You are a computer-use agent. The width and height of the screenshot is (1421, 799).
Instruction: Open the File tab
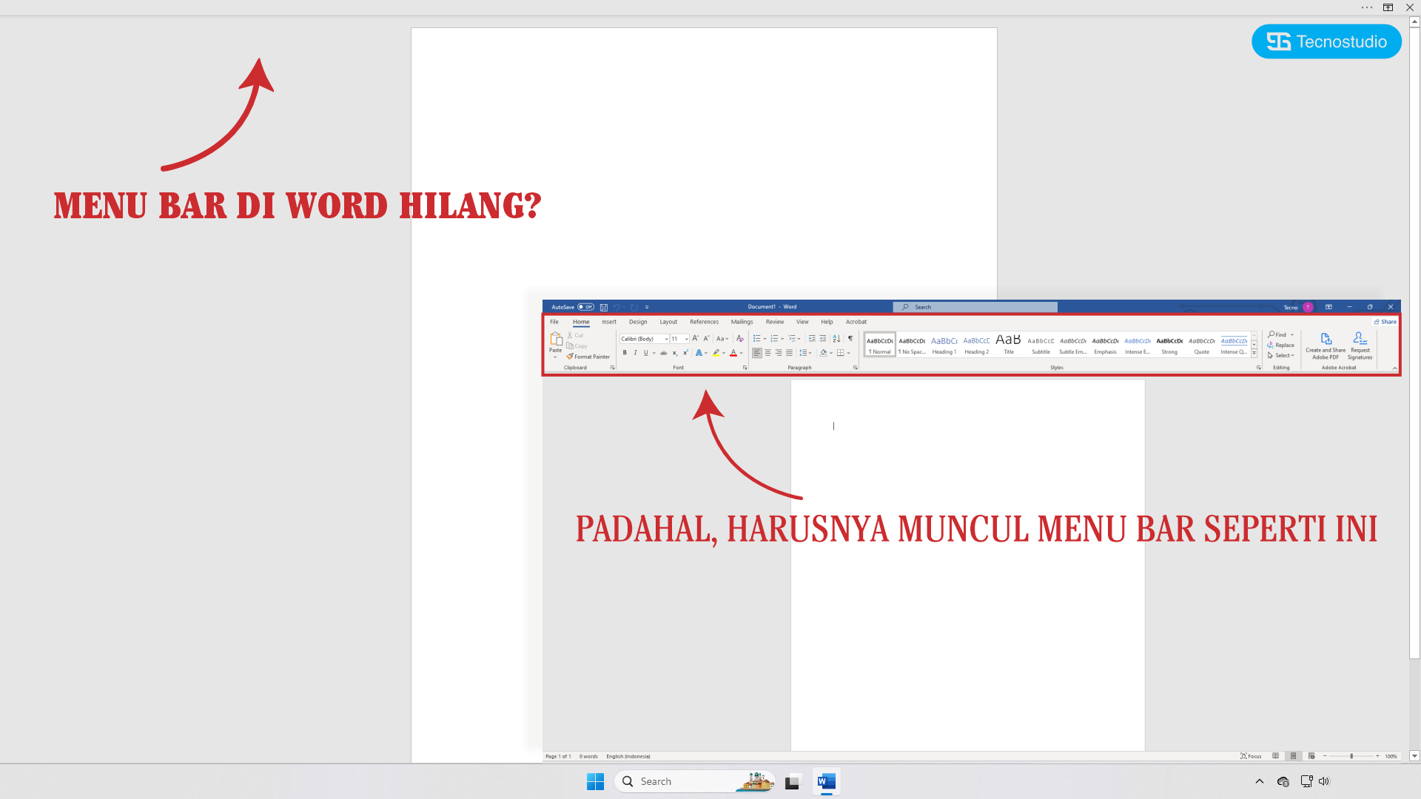coord(554,322)
